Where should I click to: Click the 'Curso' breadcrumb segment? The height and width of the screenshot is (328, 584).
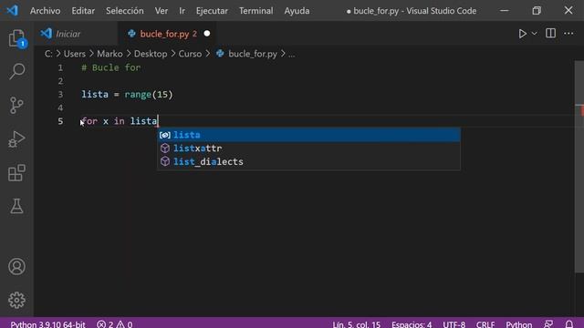[190, 54]
